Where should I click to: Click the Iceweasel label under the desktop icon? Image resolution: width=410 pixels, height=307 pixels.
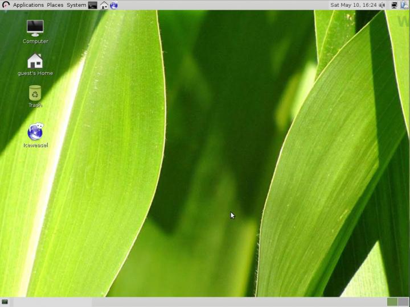tap(35, 145)
